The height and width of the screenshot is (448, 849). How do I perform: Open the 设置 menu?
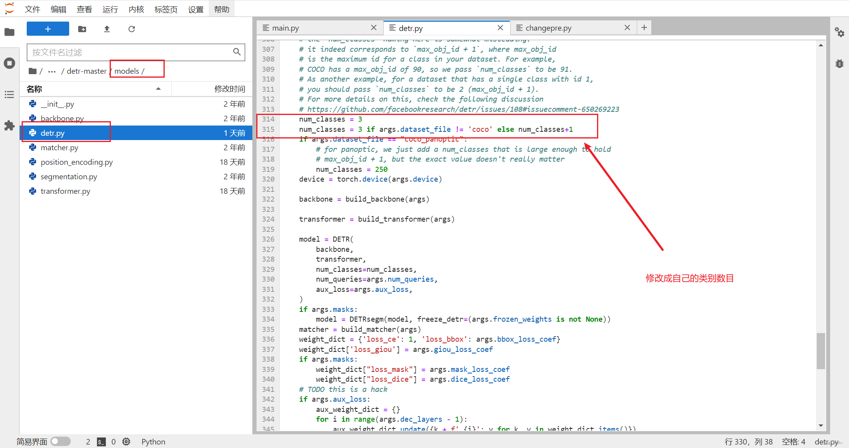pyautogui.click(x=196, y=9)
